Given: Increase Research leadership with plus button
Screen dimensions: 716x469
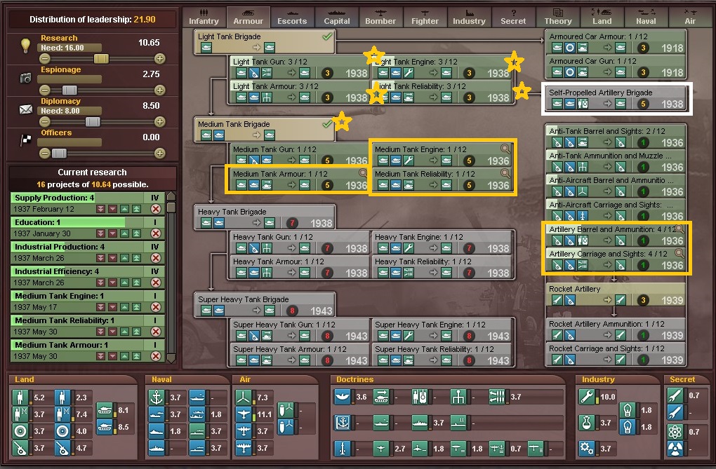Looking at the screenshot, I should click(159, 58).
